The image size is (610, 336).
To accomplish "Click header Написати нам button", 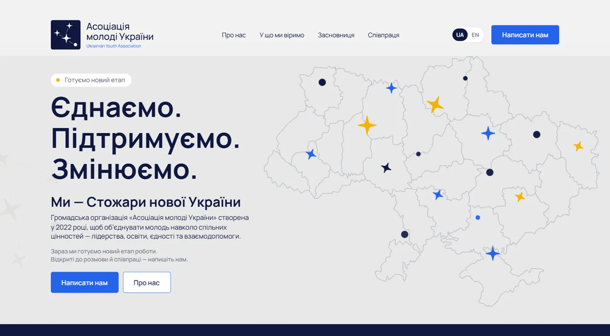I will [x=525, y=35].
